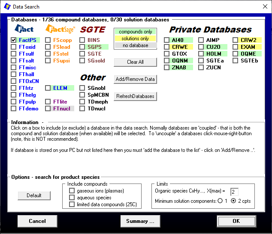Check the OQNM private database
Viewport: 272px width, 234px height.
click(x=167, y=61)
